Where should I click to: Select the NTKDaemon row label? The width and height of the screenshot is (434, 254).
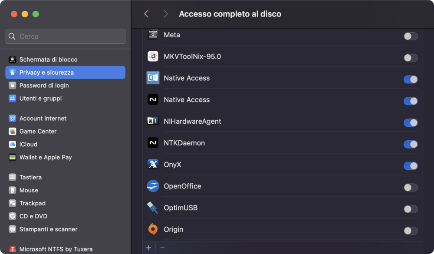tap(184, 143)
